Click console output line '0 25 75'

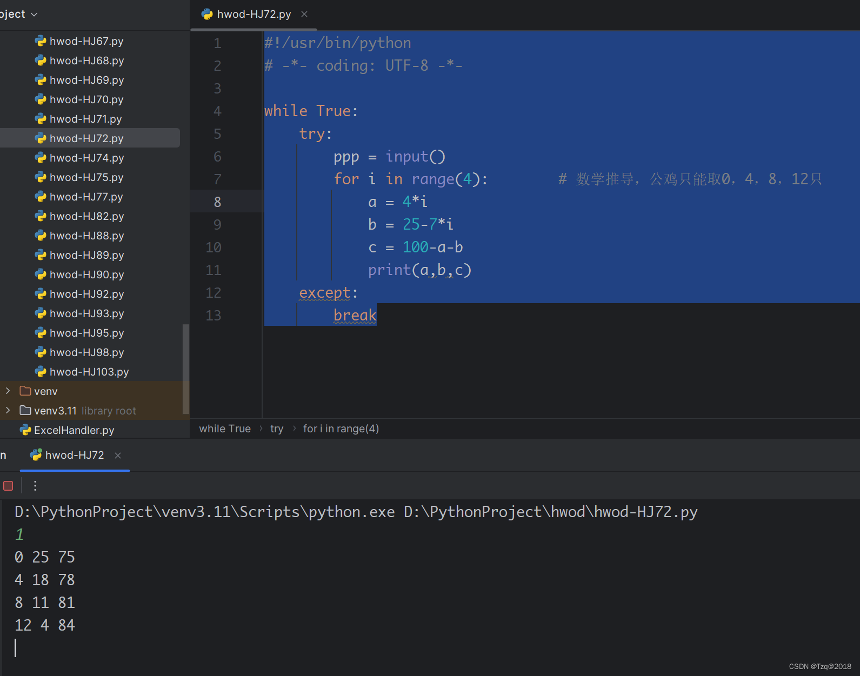[45, 557]
